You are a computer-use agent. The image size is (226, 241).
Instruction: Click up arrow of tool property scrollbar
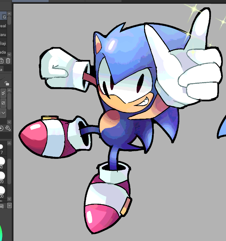9,90
